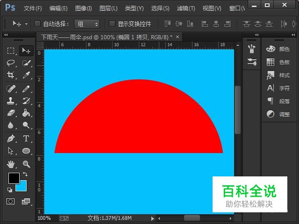Viewport: 299px width, 224px height.
Task: Select the Spot Healing Brush tool
Action: (11, 89)
